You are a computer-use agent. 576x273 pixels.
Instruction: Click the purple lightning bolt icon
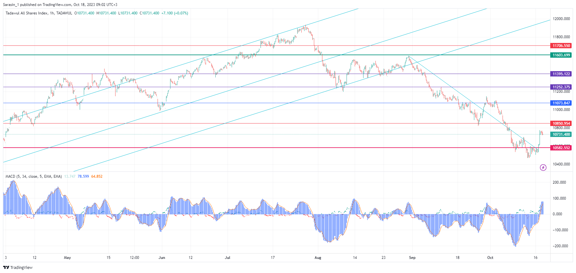point(543,168)
